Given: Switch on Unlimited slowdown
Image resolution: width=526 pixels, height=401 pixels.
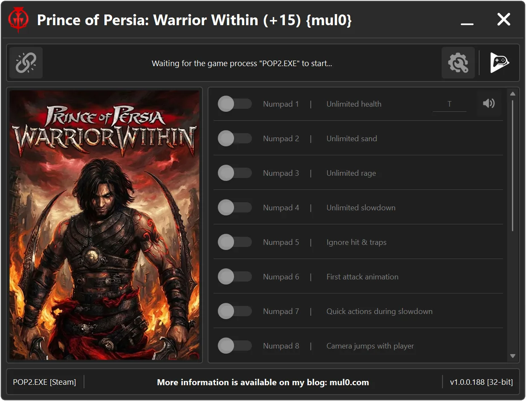Looking at the screenshot, I should (x=234, y=207).
